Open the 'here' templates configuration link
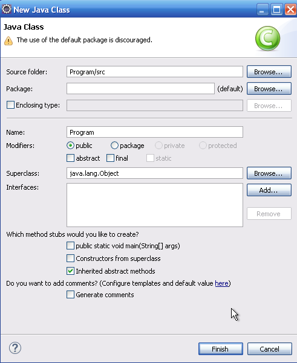 [x=221, y=283]
